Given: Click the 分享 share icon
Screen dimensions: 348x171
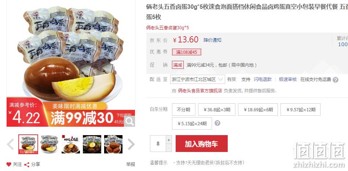Looking at the screenshot, I should click(x=27, y=164).
